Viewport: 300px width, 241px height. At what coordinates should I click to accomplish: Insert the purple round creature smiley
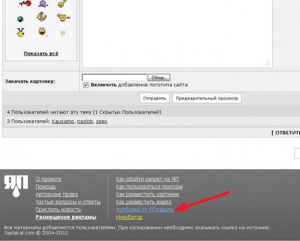43,4
